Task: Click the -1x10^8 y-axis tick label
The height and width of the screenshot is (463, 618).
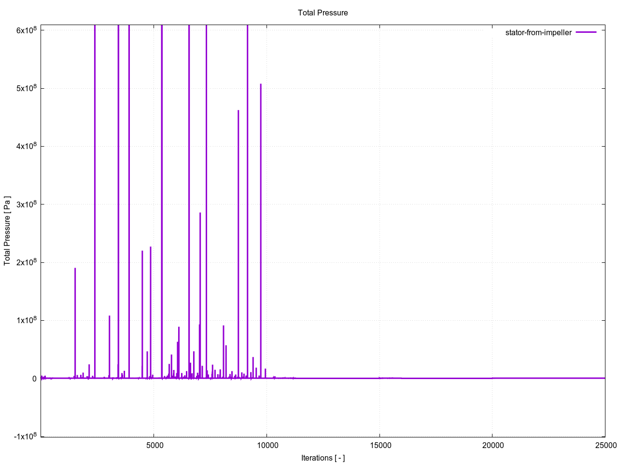Action: (x=25, y=436)
